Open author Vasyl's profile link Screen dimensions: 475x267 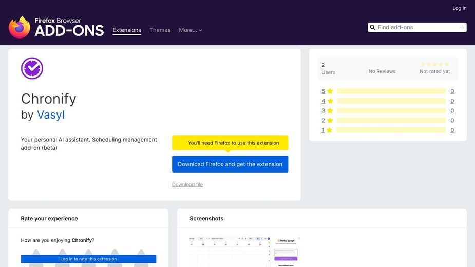pyautogui.click(x=51, y=115)
